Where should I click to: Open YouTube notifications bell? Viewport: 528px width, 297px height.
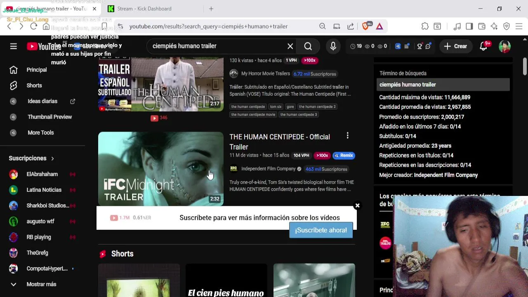pyautogui.click(x=483, y=46)
